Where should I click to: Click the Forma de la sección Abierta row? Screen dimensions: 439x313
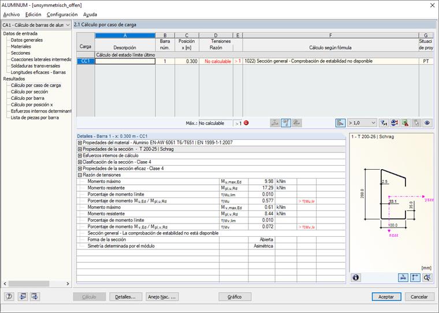coord(211,240)
